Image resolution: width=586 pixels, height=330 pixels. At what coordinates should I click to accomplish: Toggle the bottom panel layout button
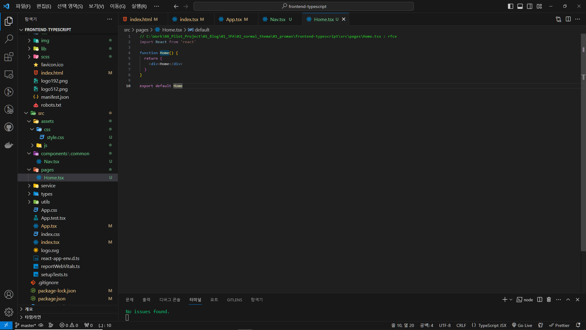520,6
